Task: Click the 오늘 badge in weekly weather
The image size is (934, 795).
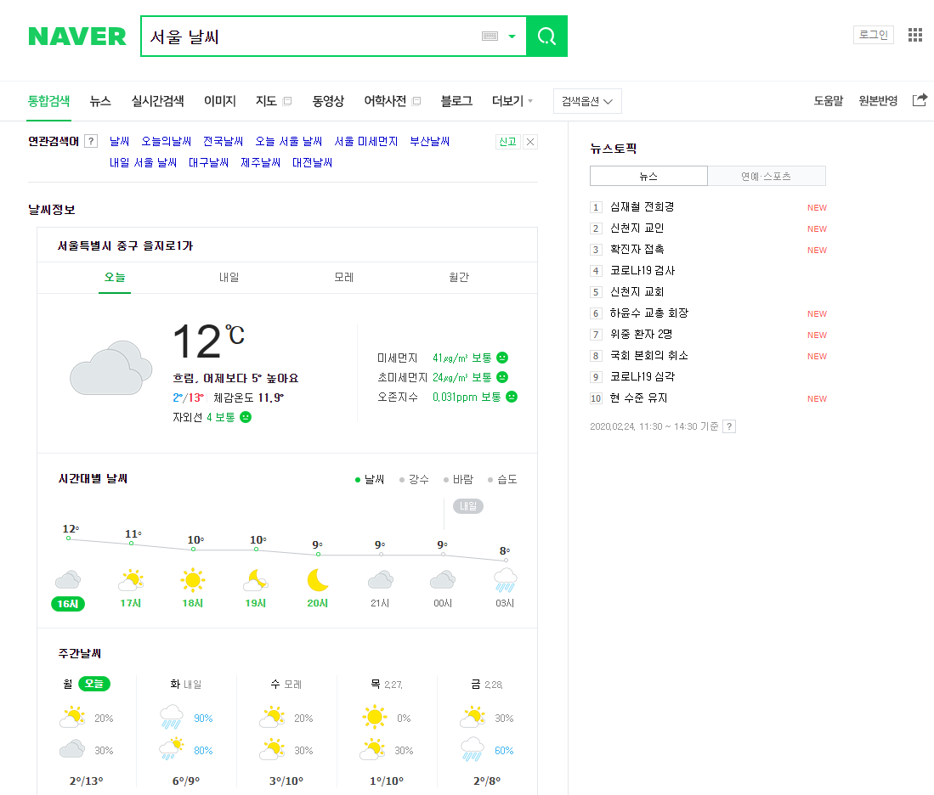Action: [94, 684]
